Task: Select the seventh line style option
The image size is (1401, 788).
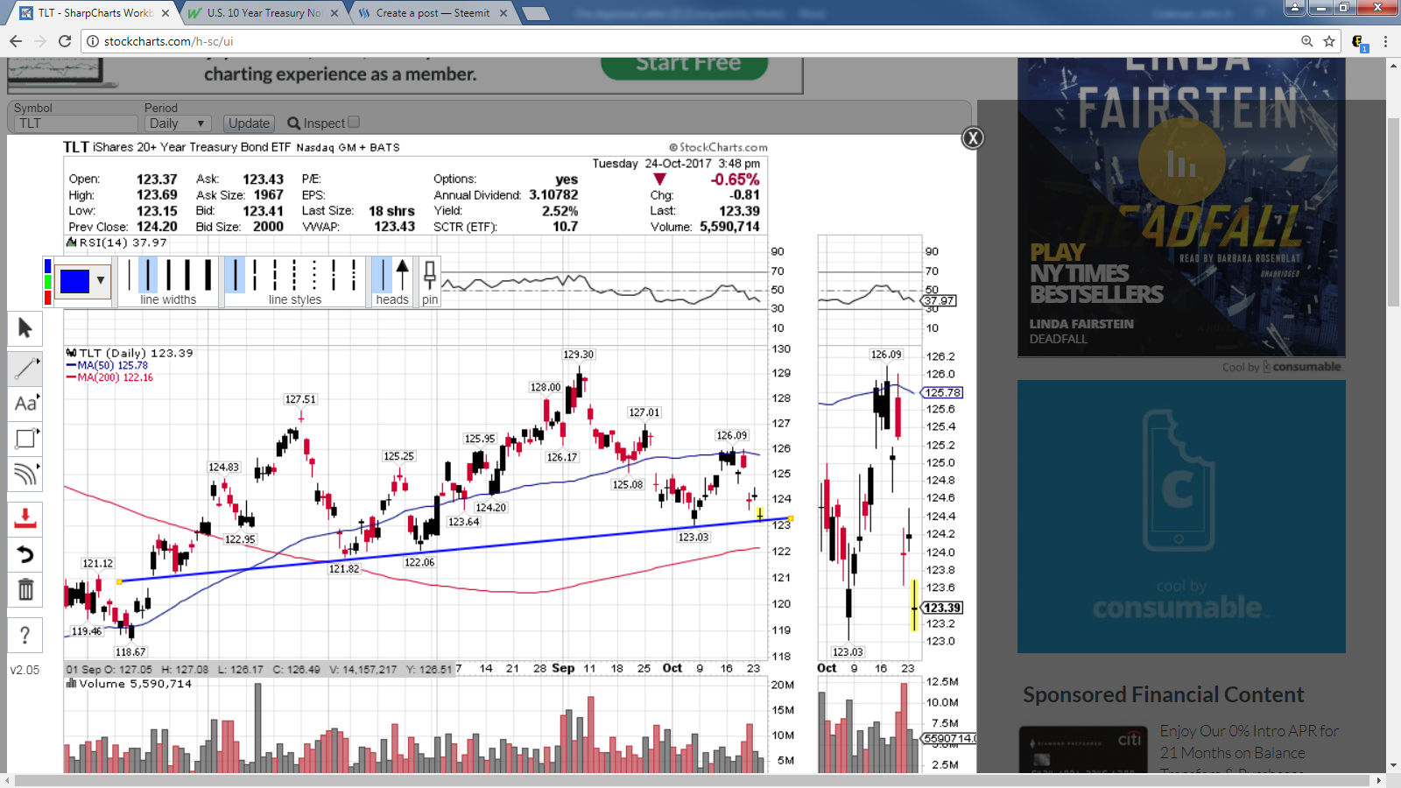Action: click(x=353, y=275)
